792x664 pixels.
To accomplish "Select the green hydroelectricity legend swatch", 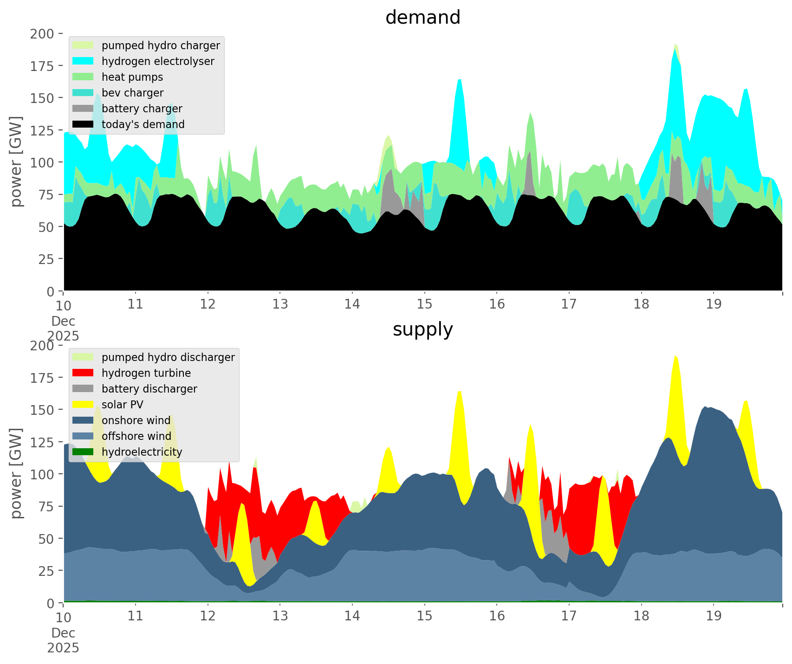I will [84, 452].
